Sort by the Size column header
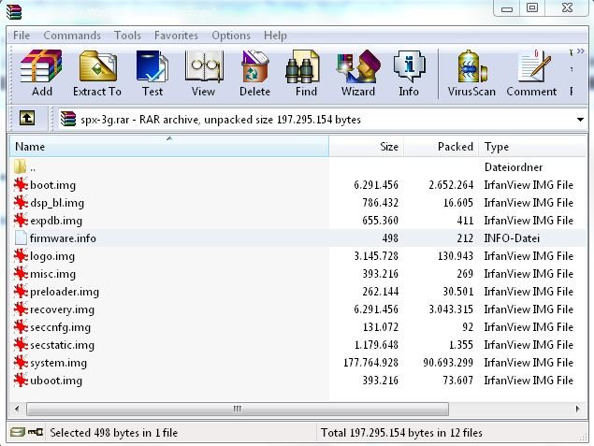Image resolution: width=594 pixels, height=446 pixels. [367, 146]
